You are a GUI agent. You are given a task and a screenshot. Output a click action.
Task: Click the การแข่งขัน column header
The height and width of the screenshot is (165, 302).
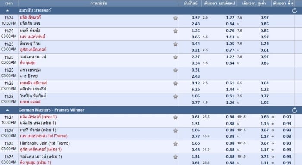(99, 3)
